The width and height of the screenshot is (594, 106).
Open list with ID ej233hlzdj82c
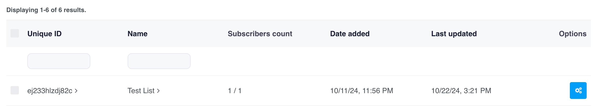click(x=50, y=91)
